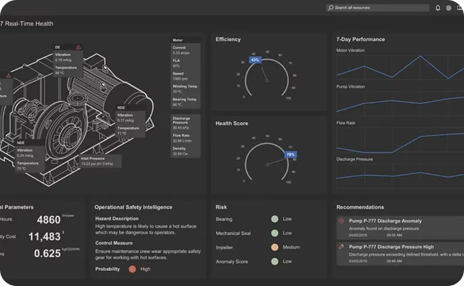Click the NDE temperature value 71 °C

click(x=122, y=134)
